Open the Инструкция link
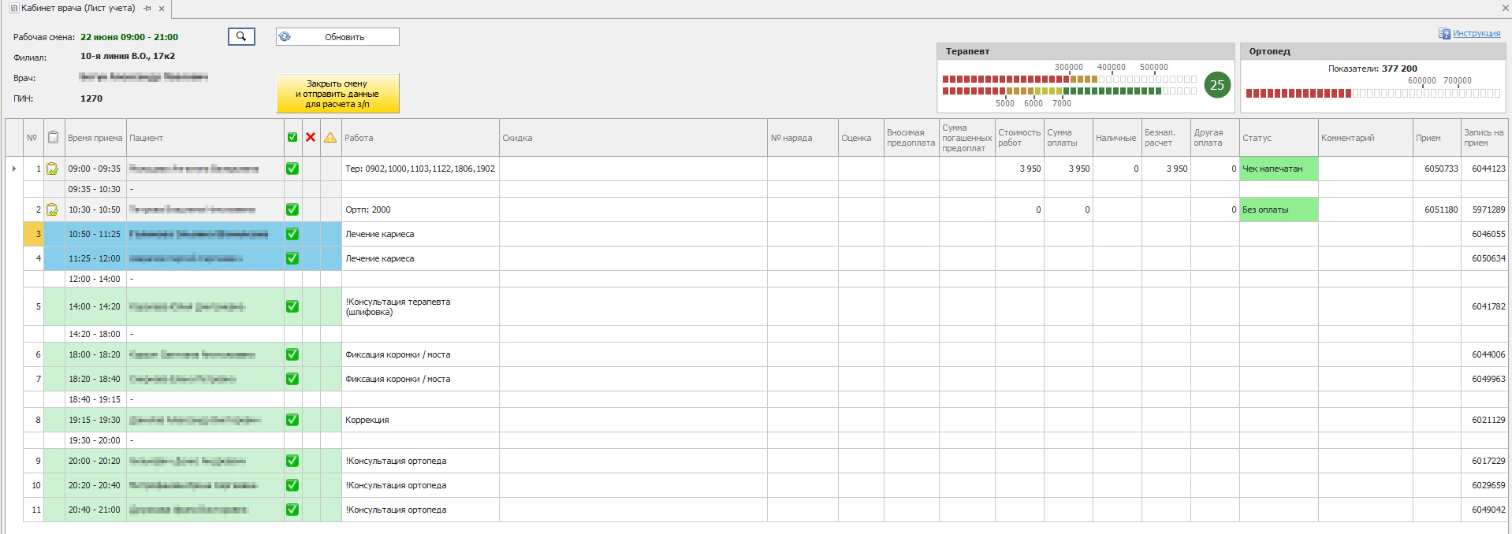1512x534 pixels. (1476, 34)
